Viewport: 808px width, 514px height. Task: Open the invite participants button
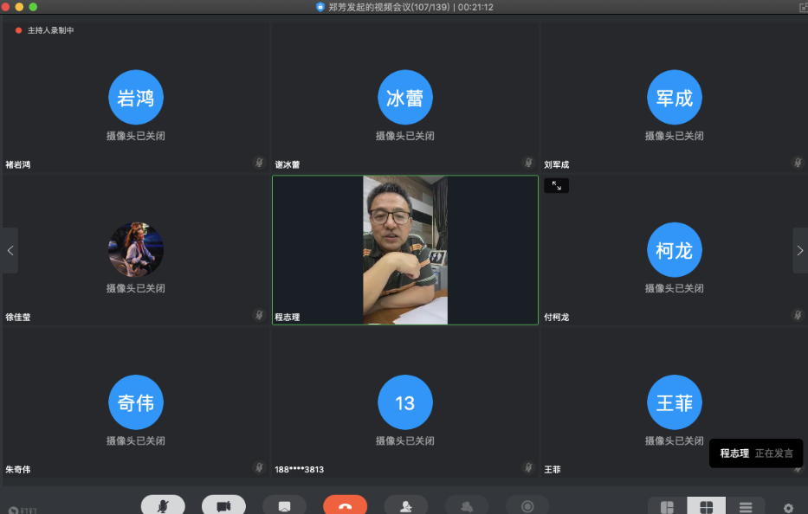point(405,505)
